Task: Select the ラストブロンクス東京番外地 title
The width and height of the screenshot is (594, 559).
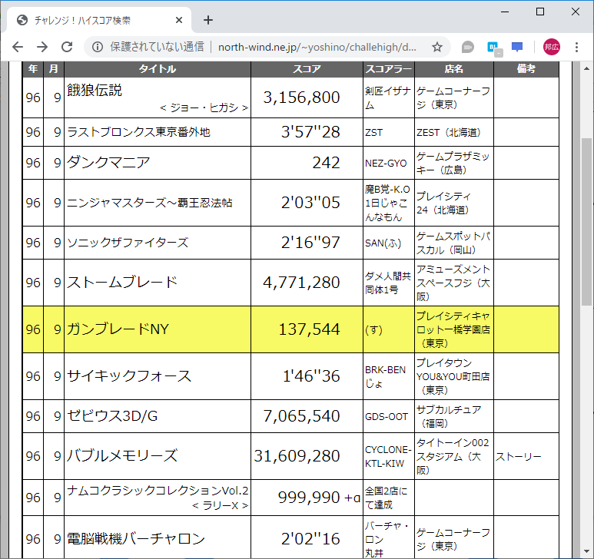Action: pyautogui.click(x=138, y=132)
